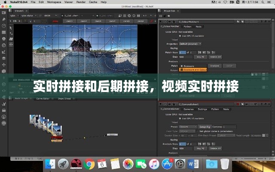Open Microsoft Word from the Dock
This screenshot has height=172, width=275.
click(x=192, y=164)
